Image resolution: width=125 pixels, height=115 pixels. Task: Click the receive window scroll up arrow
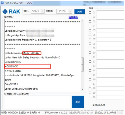[x=82, y=21]
